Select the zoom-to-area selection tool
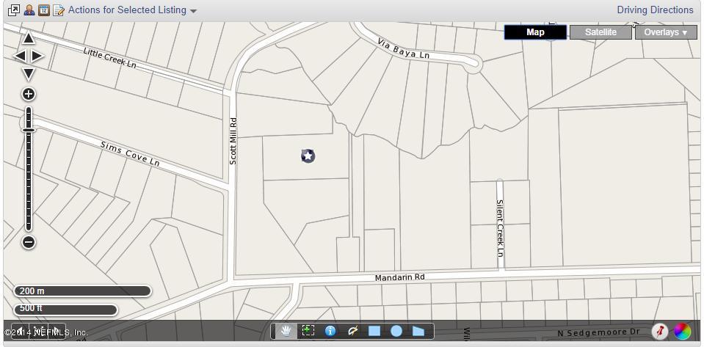The image size is (704, 347). coord(308,331)
